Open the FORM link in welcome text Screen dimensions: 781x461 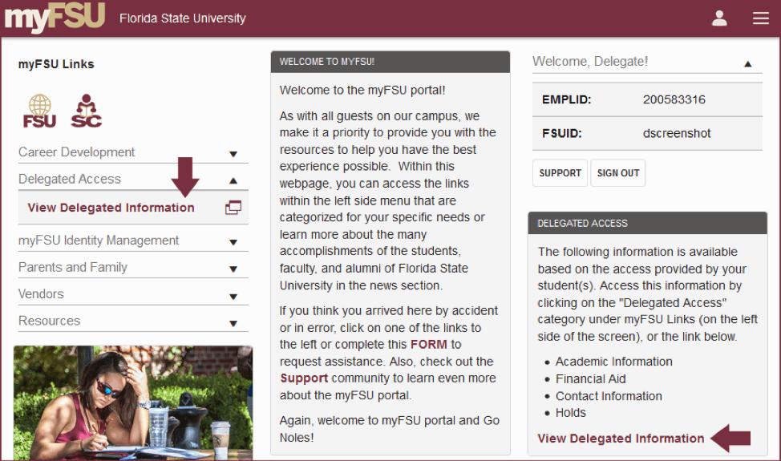pyautogui.click(x=429, y=345)
